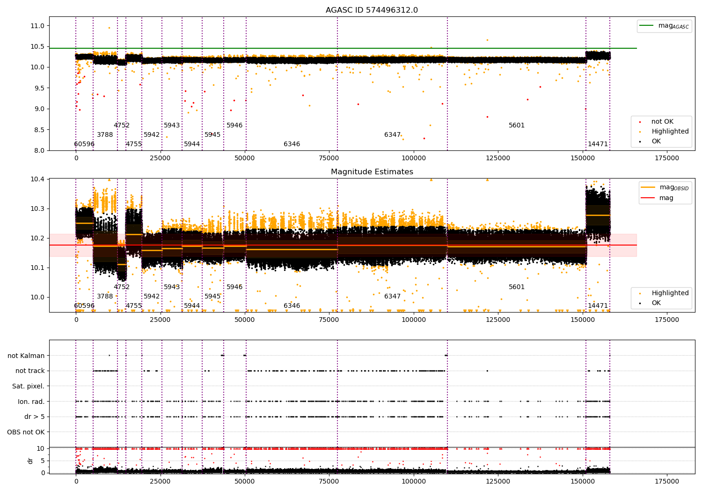Click obsid label '5942' in Magnitude Estimates plot
The width and height of the screenshot is (702, 492).
click(x=152, y=296)
